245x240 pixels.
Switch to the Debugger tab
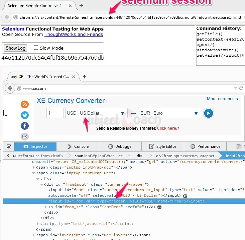[x=120, y=146]
